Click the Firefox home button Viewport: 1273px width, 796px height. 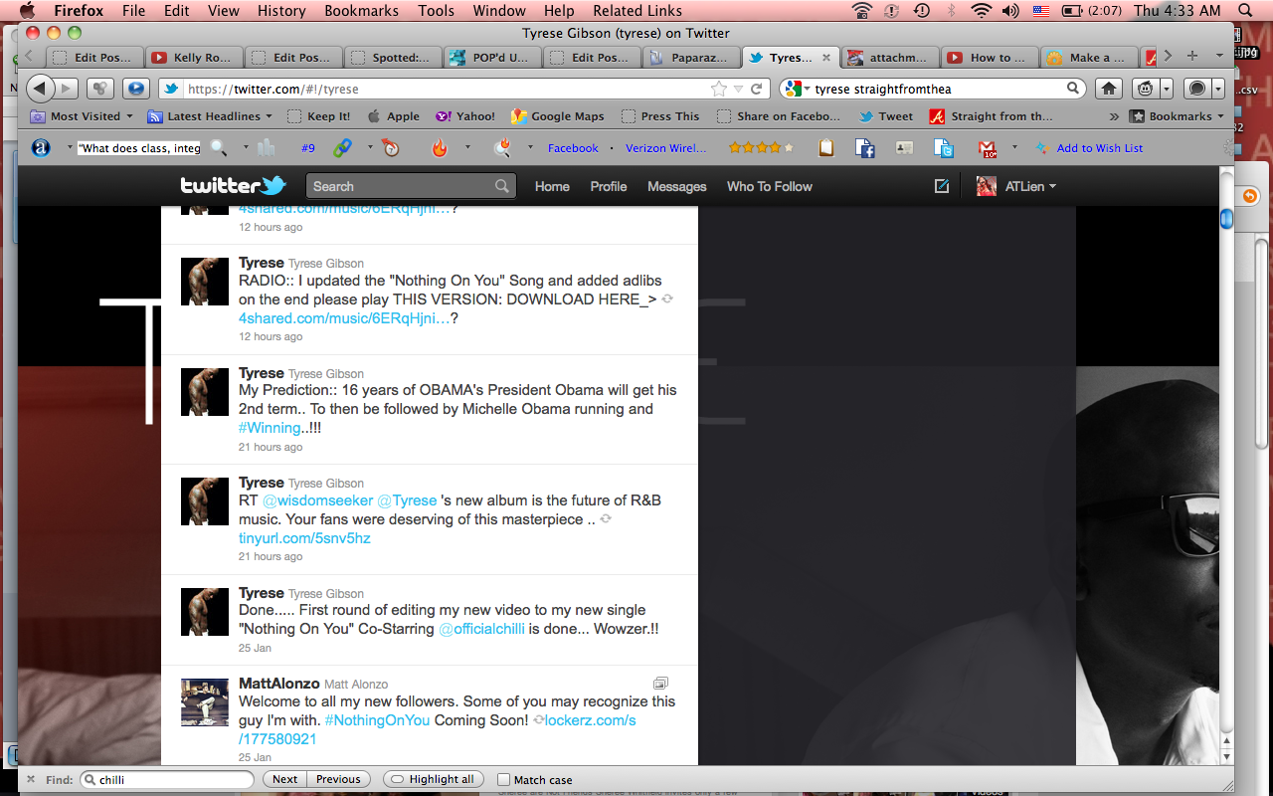click(x=1109, y=89)
